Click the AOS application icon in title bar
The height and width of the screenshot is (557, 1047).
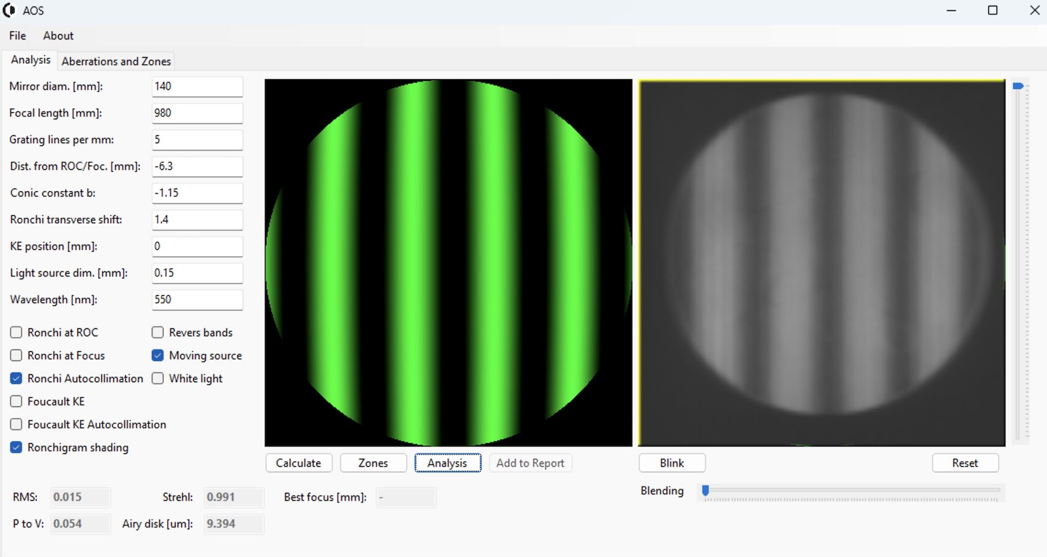tap(9, 10)
